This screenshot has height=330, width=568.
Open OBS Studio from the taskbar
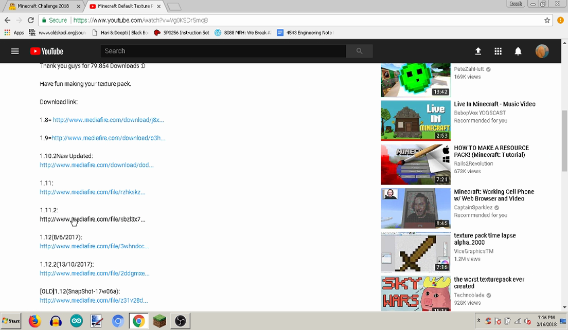(x=181, y=321)
